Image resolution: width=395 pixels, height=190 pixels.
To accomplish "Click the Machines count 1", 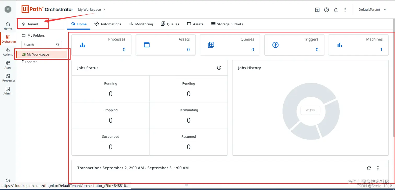I will tap(381, 50).
